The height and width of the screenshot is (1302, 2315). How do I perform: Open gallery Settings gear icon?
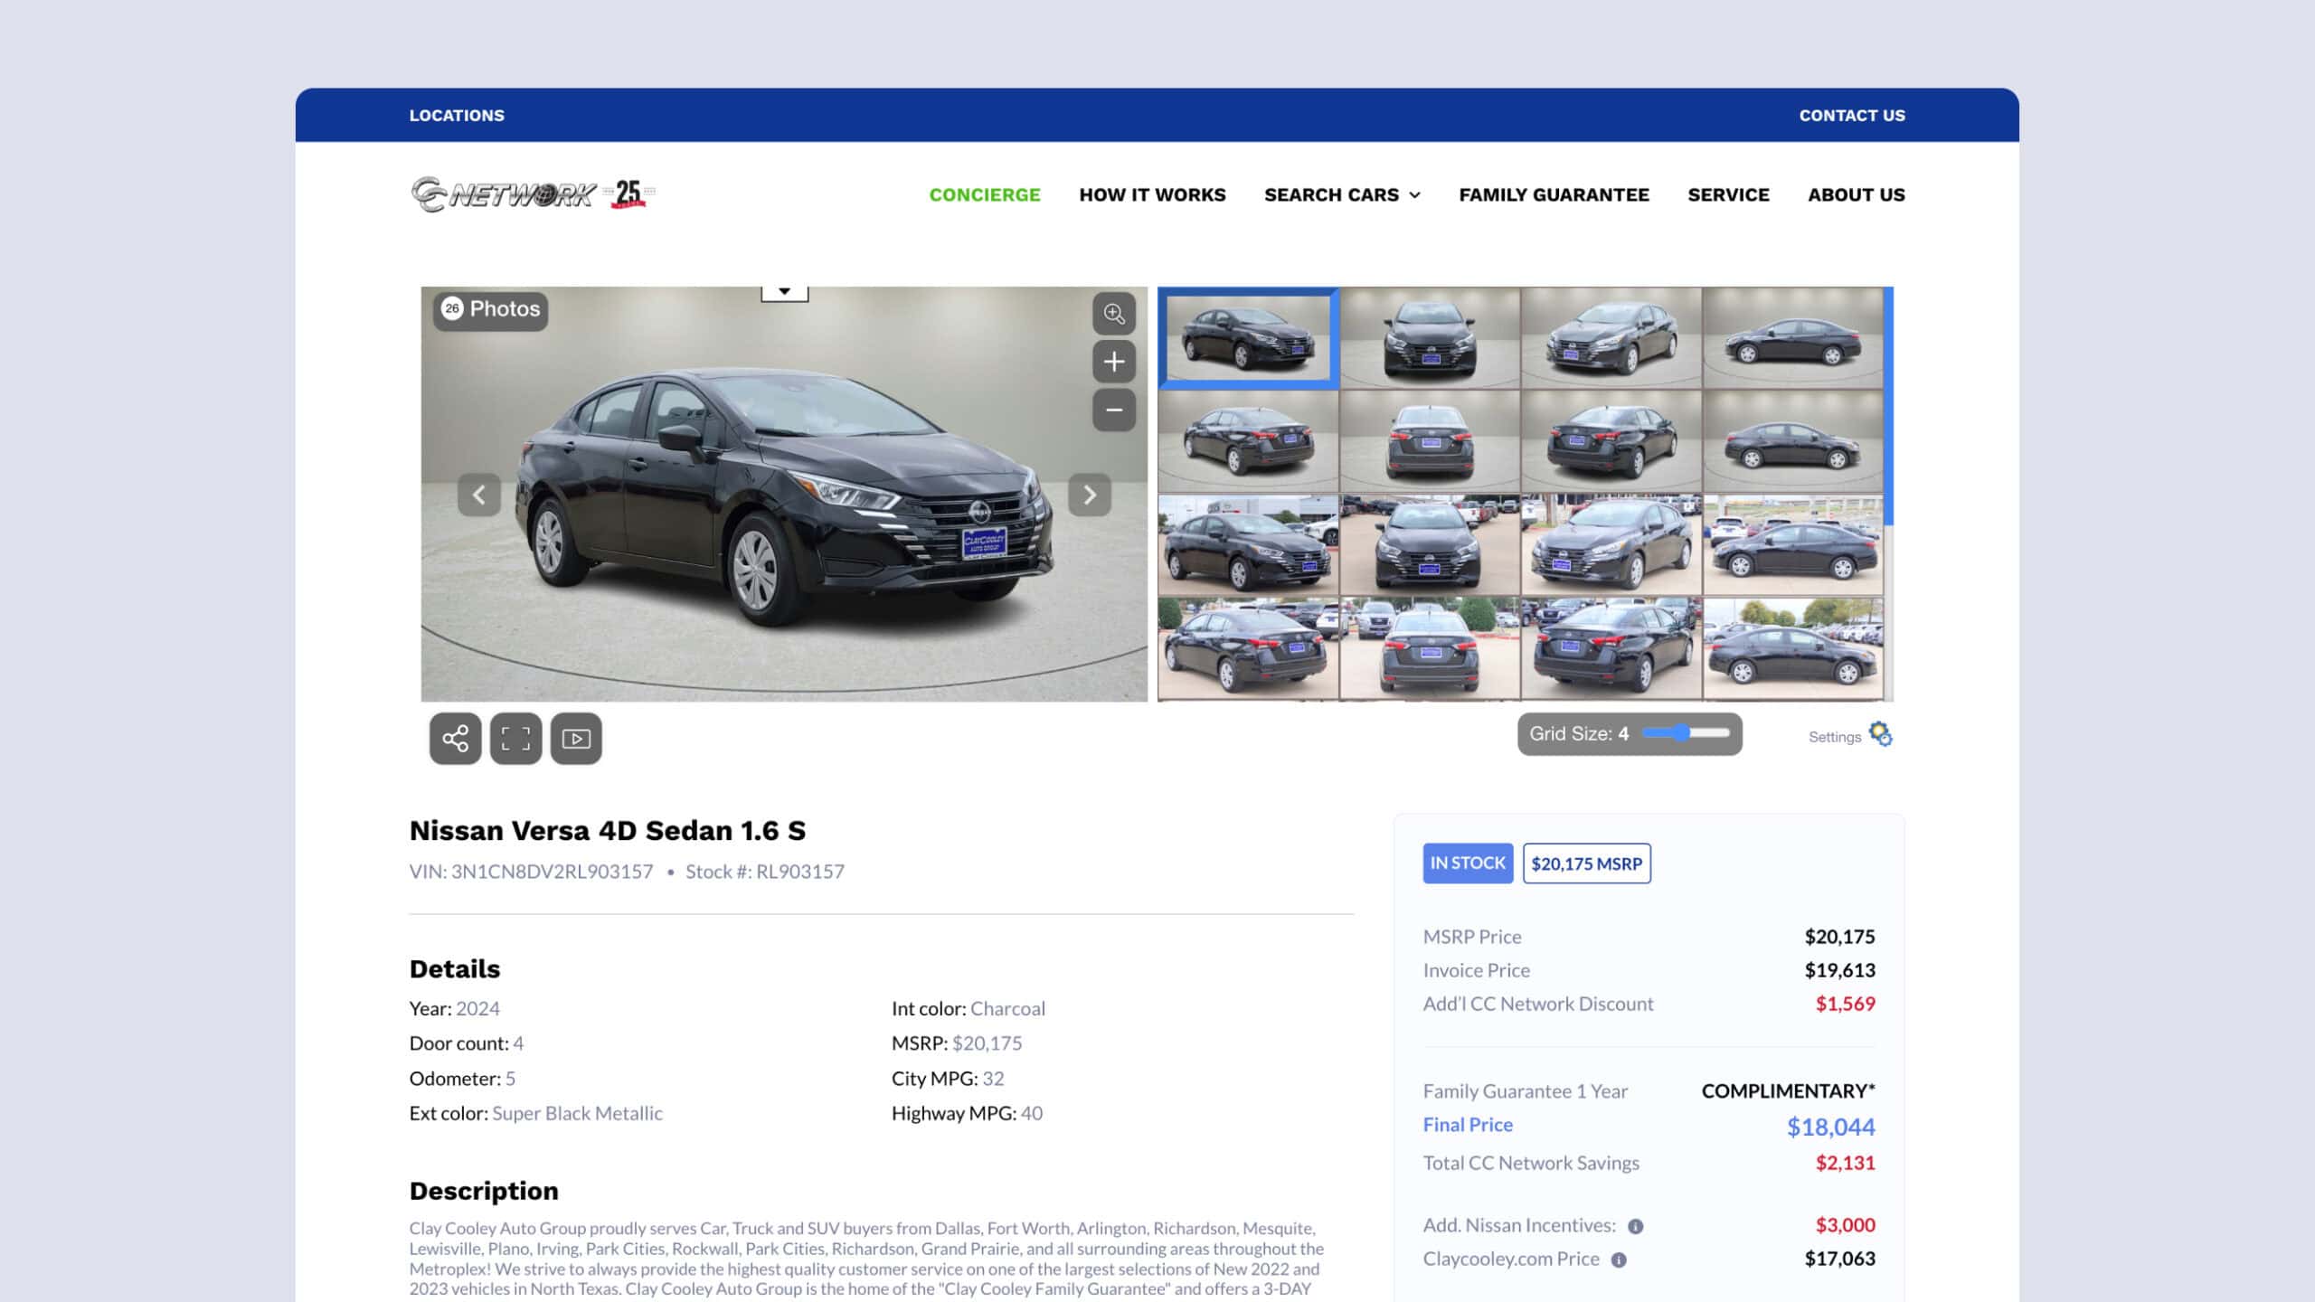click(x=1881, y=733)
